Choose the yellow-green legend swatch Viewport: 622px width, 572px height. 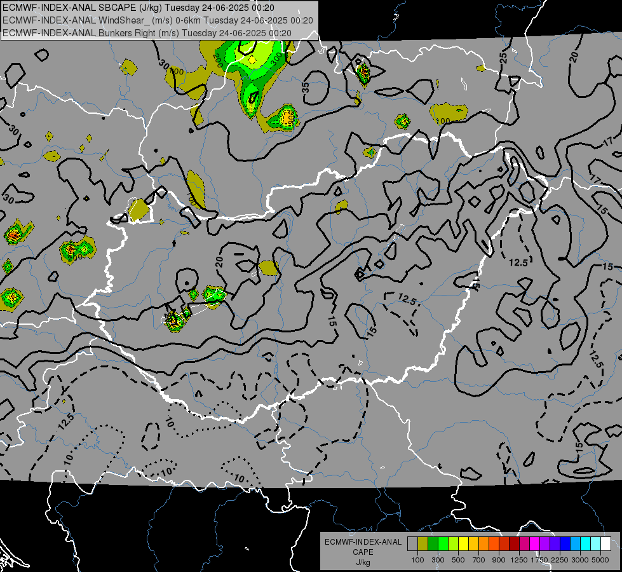coord(454,544)
